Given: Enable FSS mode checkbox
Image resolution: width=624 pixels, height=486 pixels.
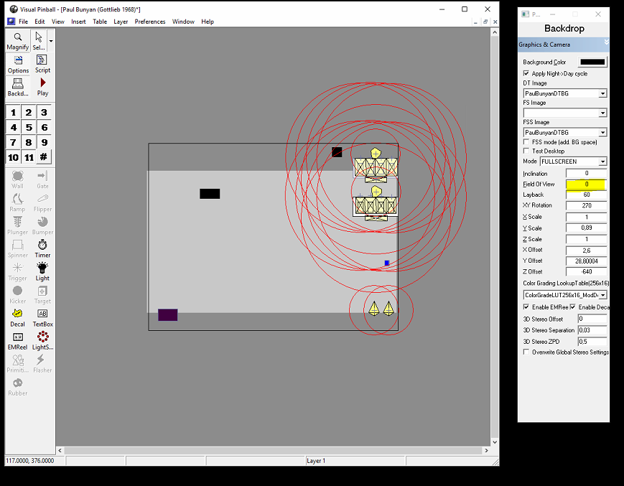Looking at the screenshot, I should tap(526, 142).
